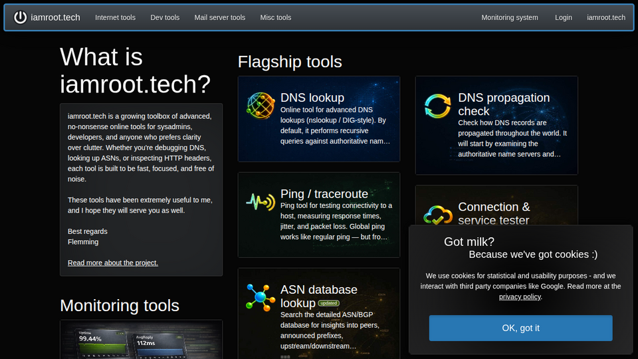Click the ASN database lookup network icon

pyautogui.click(x=261, y=298)
